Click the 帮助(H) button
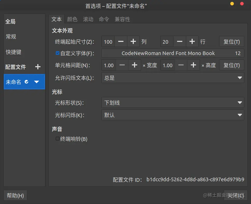 tap(15, 195)
